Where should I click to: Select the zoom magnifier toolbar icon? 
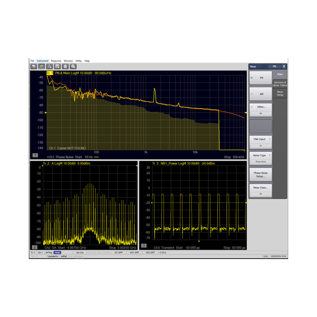click(x=73, y=66)
